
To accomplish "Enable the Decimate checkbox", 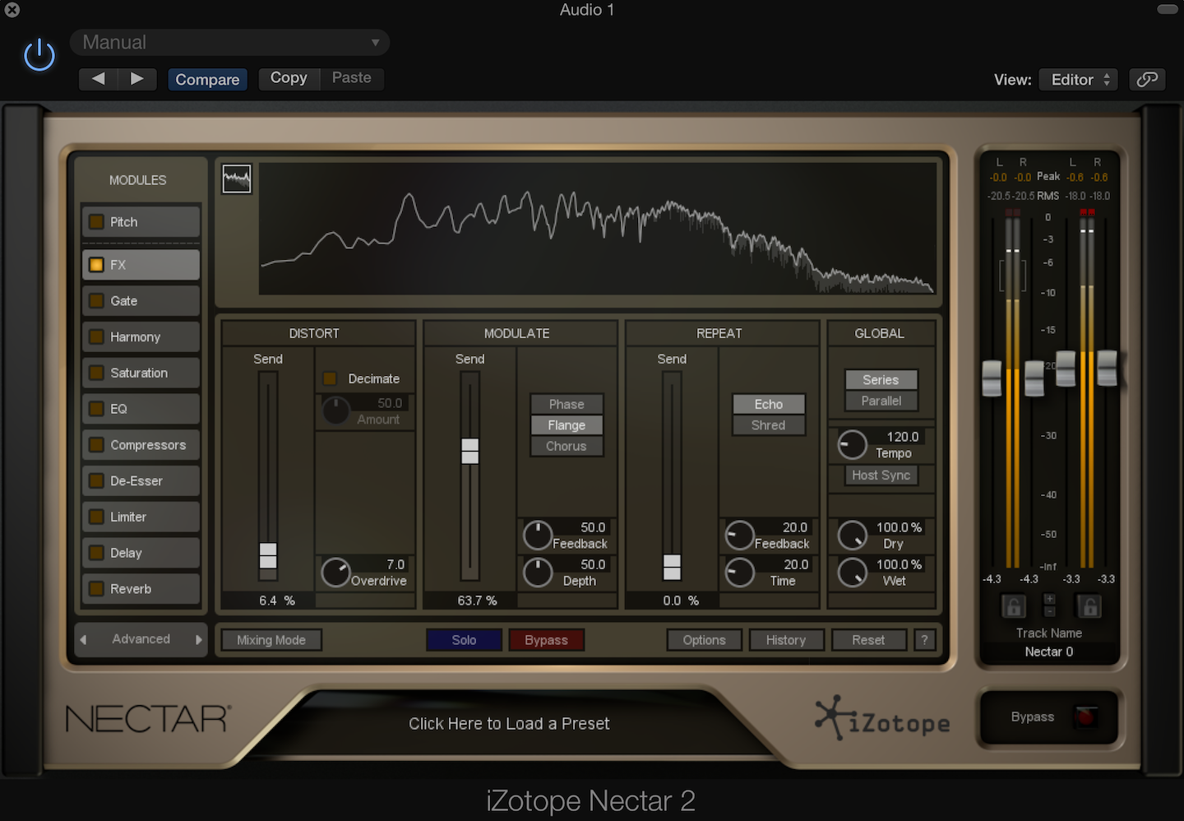I will (330, 378).
